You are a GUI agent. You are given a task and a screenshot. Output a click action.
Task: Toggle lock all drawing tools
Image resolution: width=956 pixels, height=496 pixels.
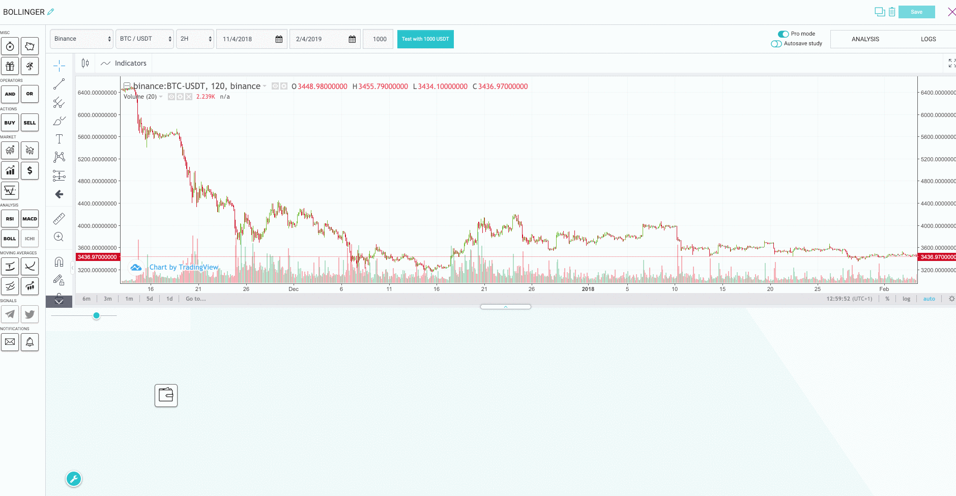(x=59, y=298)
